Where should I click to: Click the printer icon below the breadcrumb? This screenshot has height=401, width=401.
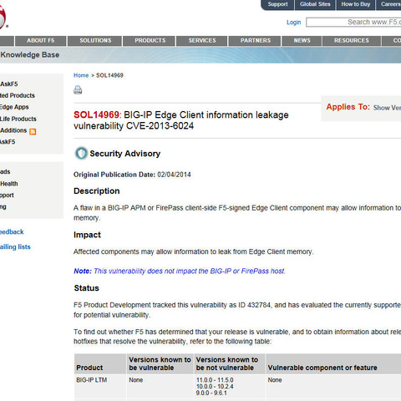pos(78,90)
